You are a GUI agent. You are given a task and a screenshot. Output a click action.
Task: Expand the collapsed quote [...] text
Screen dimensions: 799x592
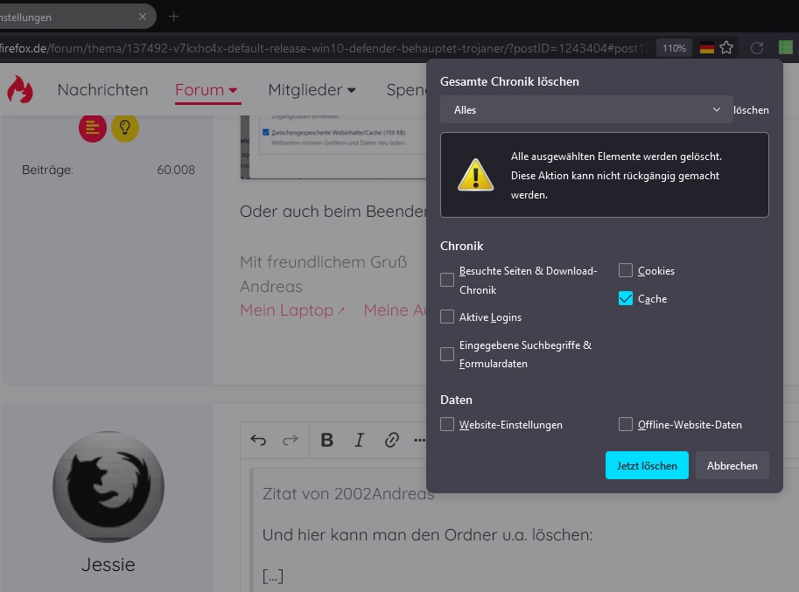click(273, 575)
